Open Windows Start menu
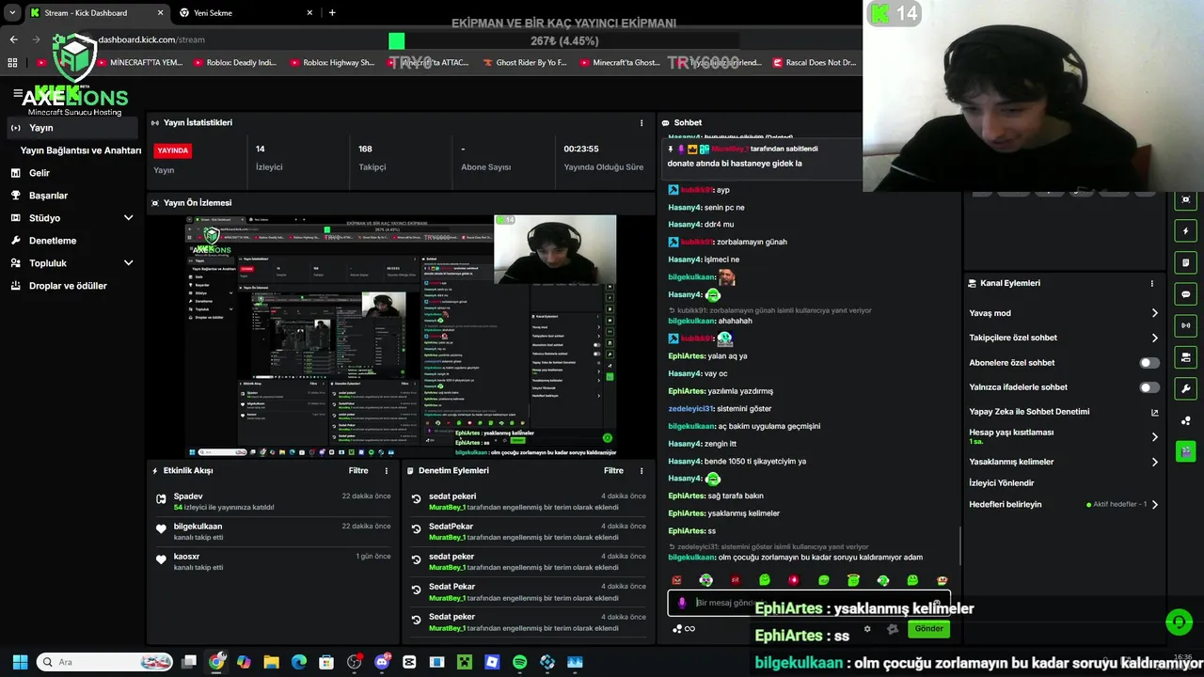 click(x=20, y=662)
